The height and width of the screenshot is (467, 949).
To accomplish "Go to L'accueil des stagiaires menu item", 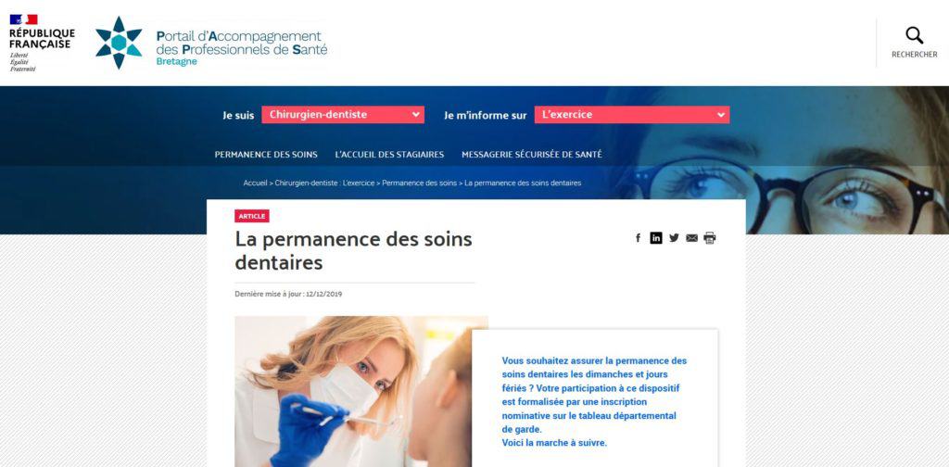I will 389,154.
